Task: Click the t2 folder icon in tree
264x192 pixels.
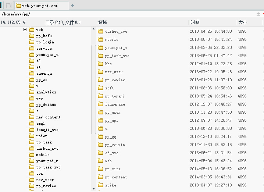Action: [x=32, y=61]
